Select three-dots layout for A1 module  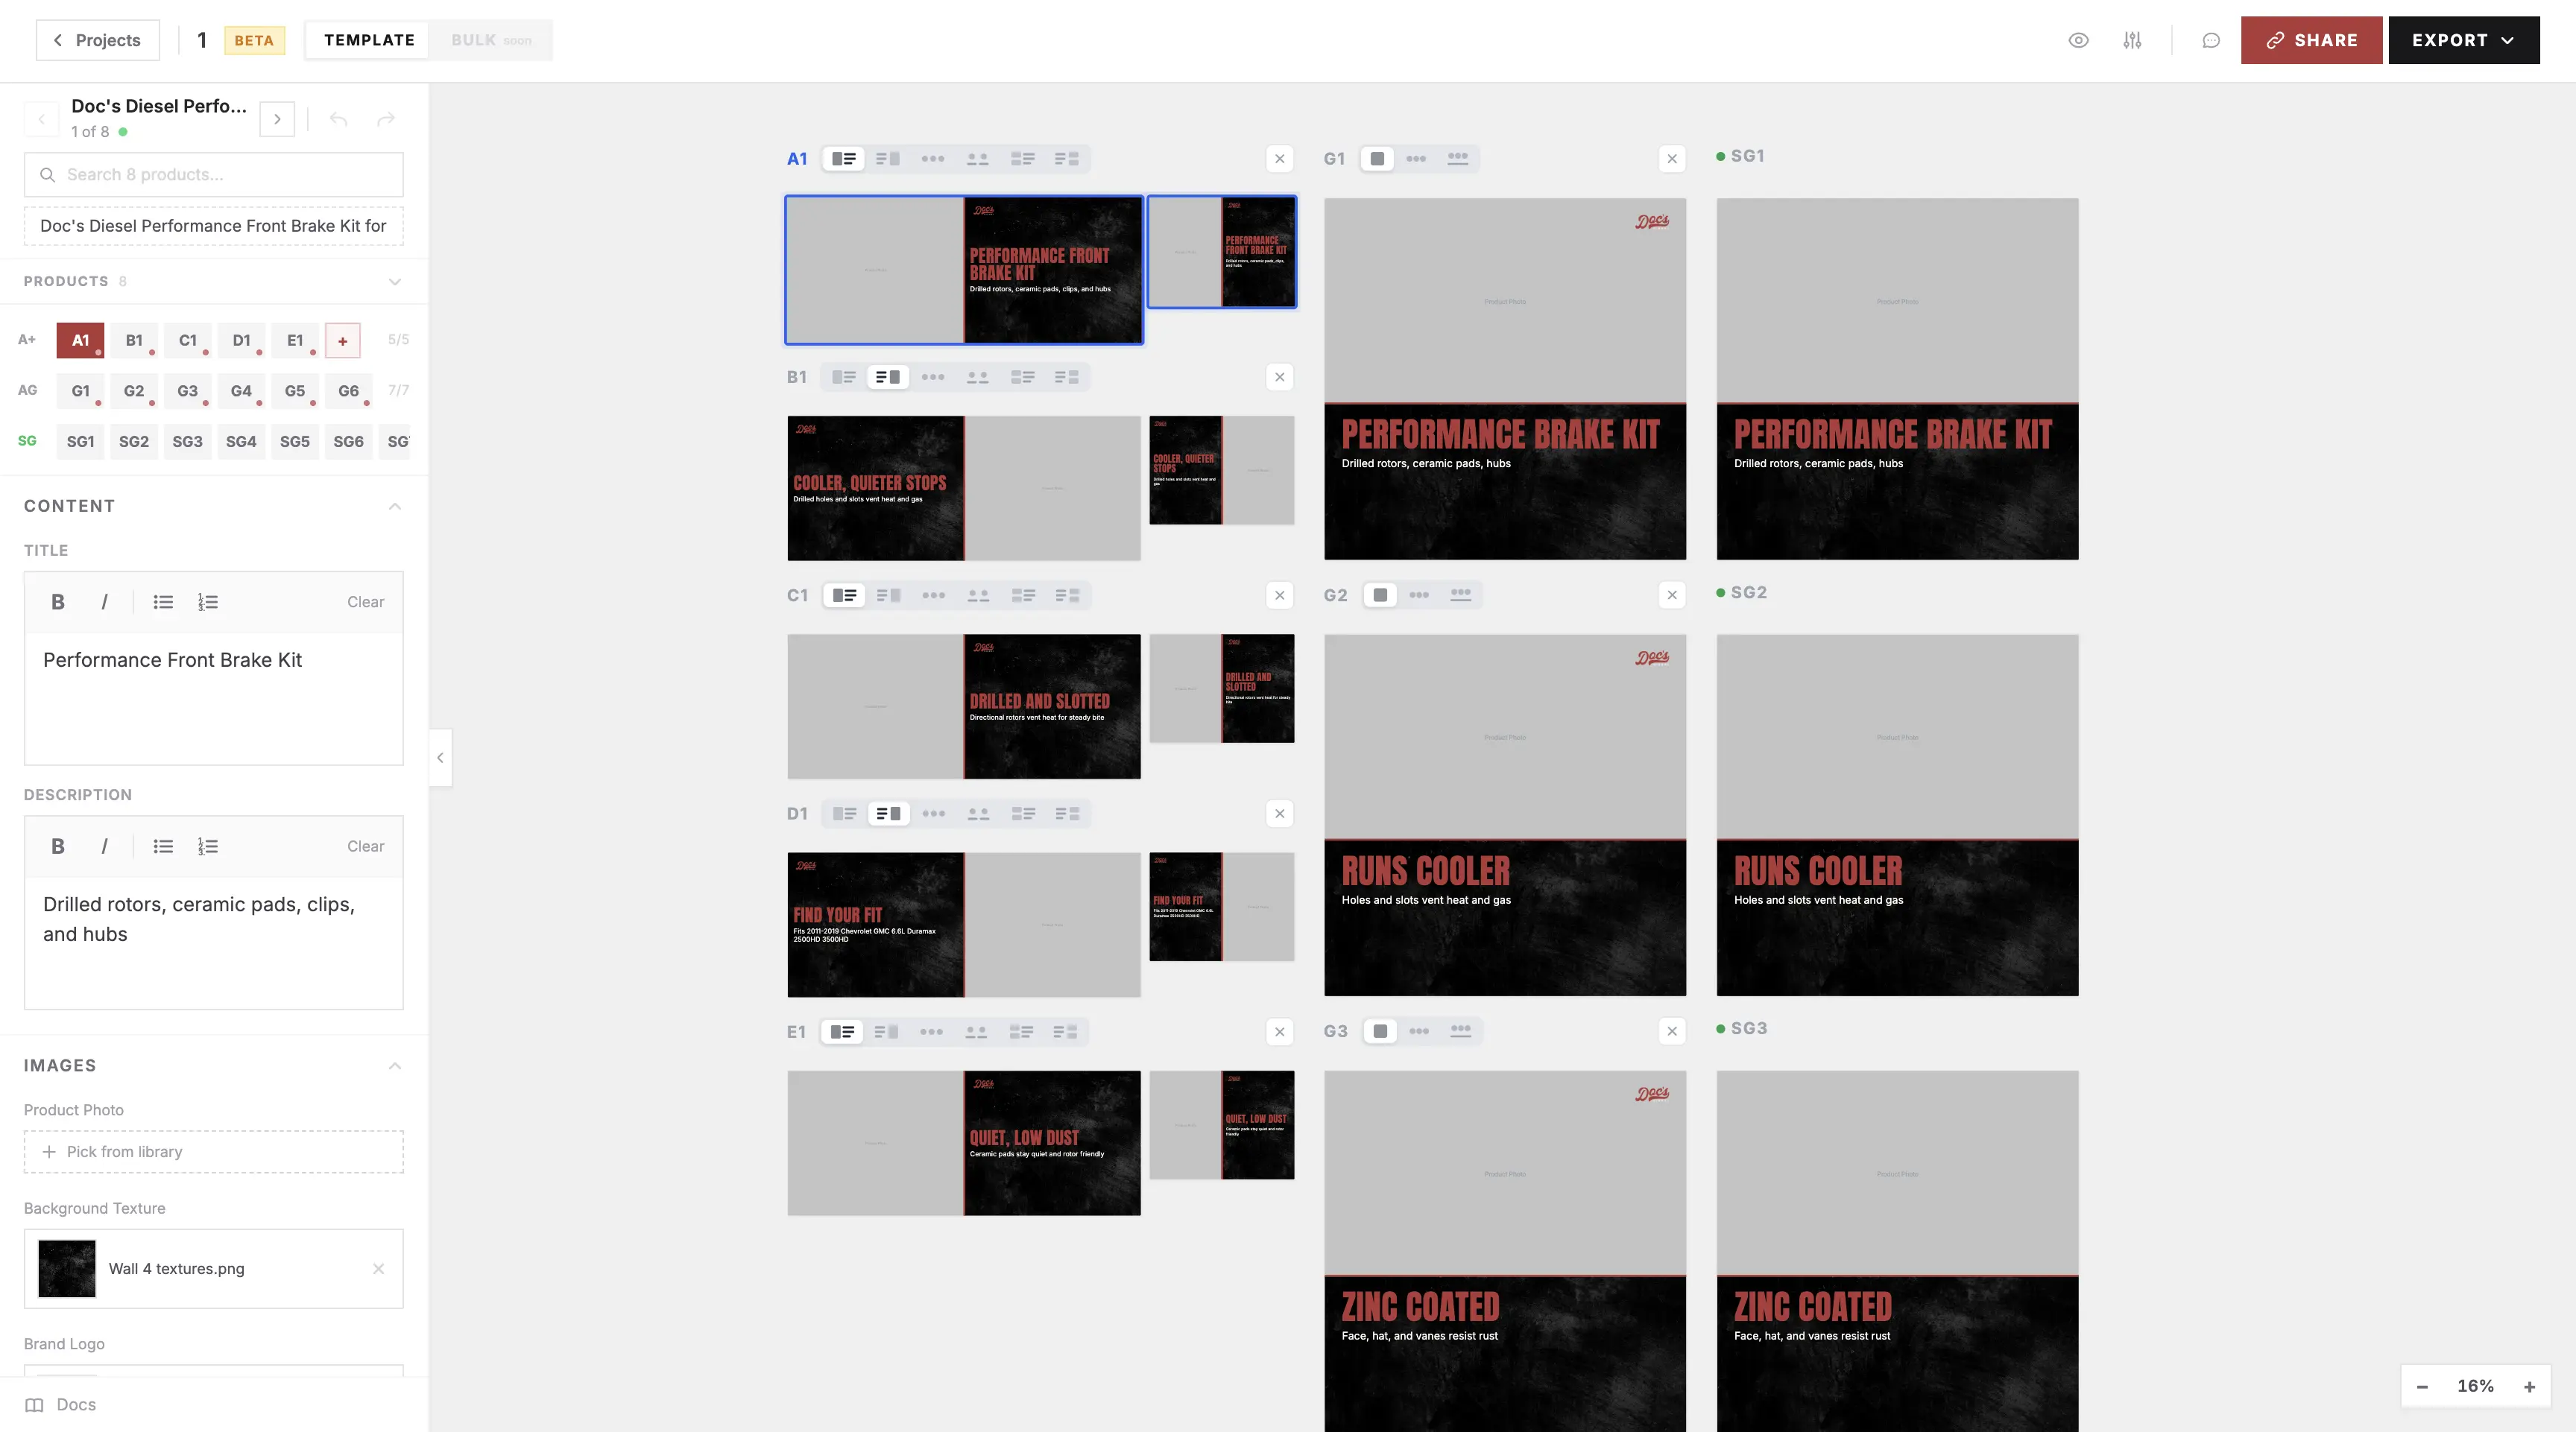click(933, 159)
